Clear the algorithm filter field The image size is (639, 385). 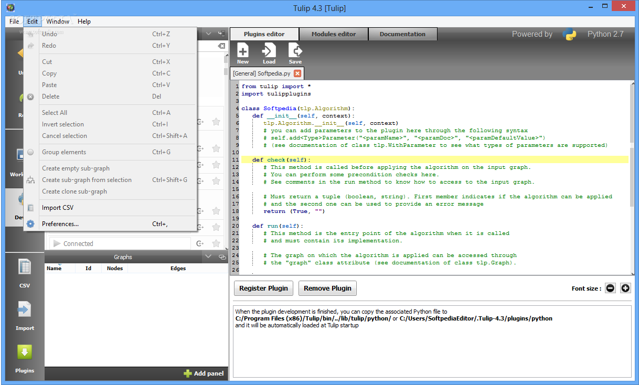pyautogui.click(x=221, y=46)
